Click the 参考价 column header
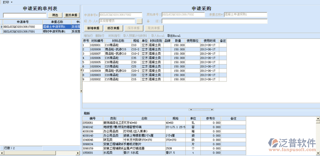320x156 pixels. [x=211, y=119]
